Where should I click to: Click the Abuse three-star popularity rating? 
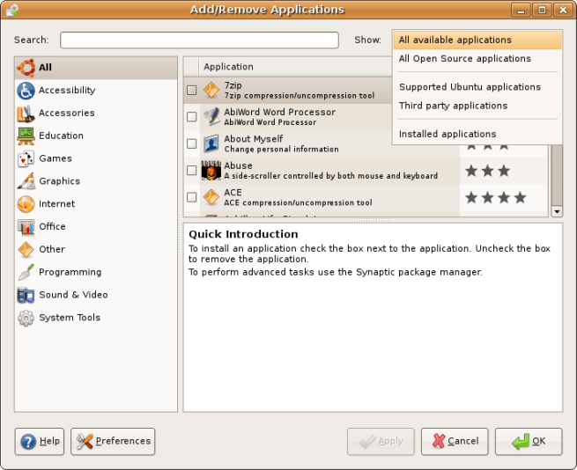(487, 171)
